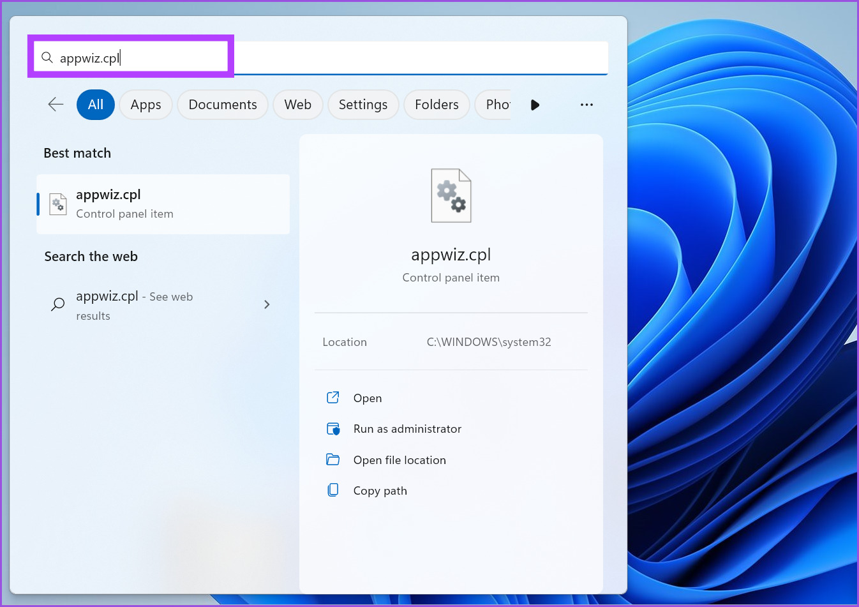Click the web search icon beside appwiz.cpl
859x607 pixels.
(x=57, y=304)
